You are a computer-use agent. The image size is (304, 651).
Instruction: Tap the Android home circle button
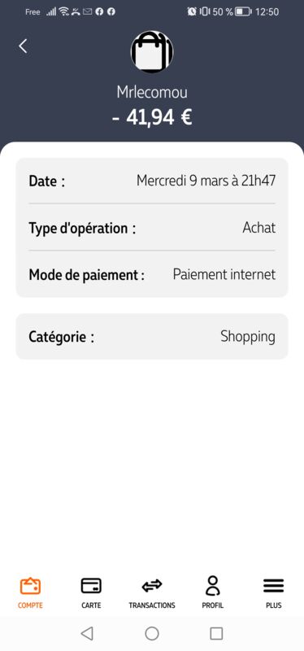pyautogui.click(x=152, y=633)
